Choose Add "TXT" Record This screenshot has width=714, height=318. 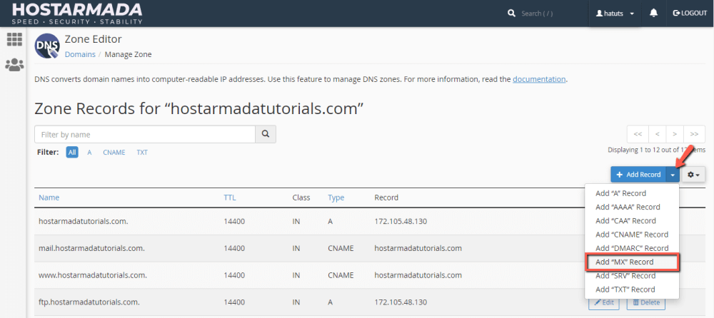tap(625, 289)
